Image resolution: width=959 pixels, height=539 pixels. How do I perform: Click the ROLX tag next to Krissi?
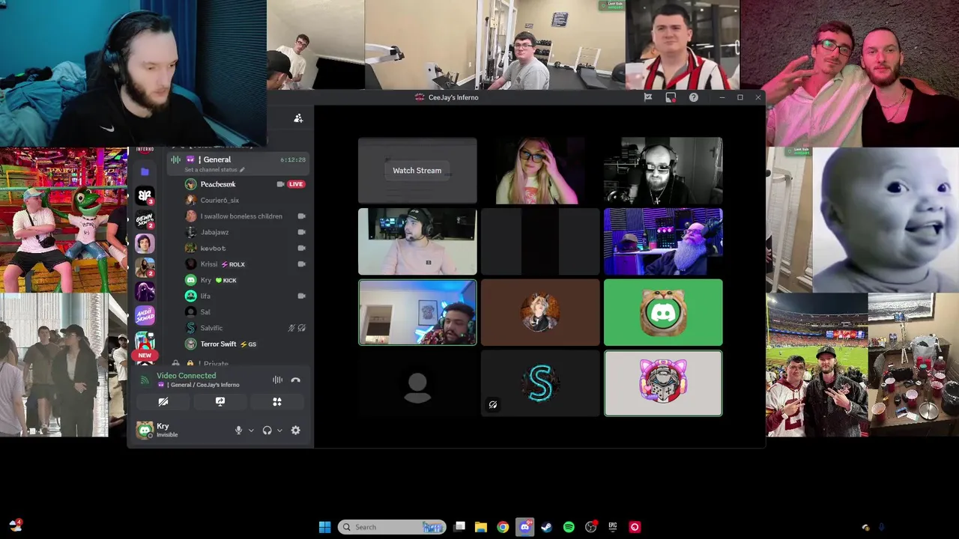pos(233,264)
